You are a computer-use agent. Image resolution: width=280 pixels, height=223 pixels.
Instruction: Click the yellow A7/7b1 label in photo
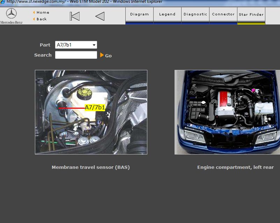(95, 108)
